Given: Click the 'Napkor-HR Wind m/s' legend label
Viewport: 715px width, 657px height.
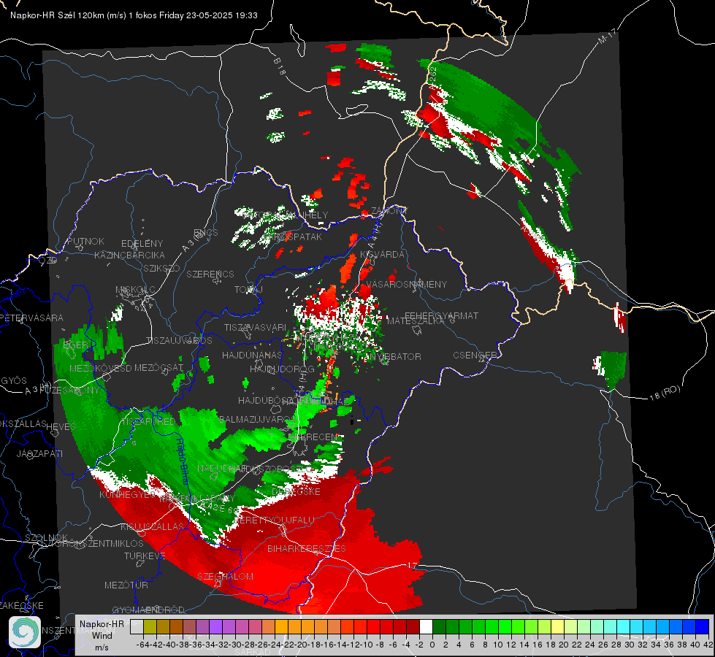Looking at the screenshot, I should [102, 635].
